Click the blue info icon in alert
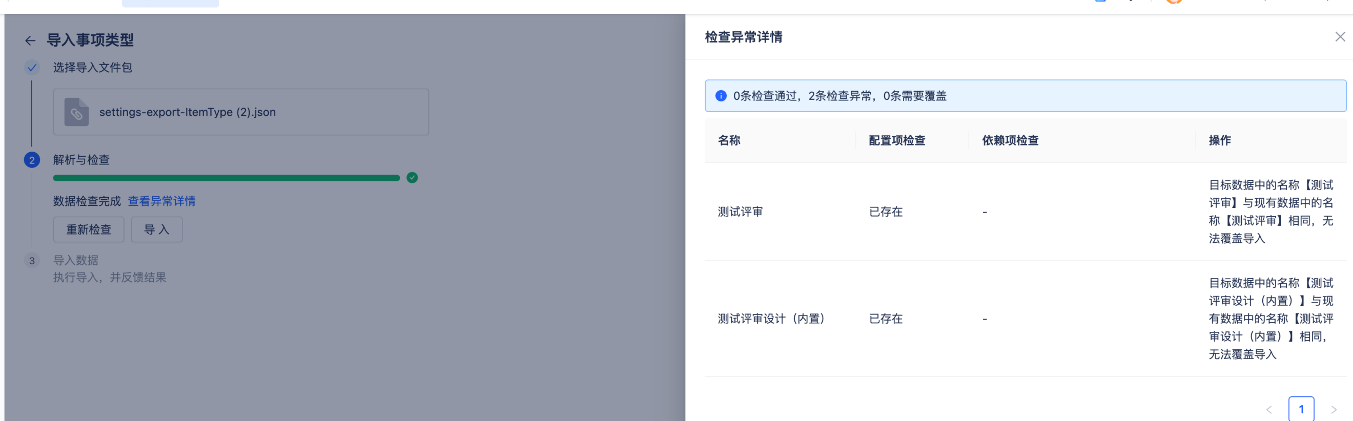 point(721,96)
